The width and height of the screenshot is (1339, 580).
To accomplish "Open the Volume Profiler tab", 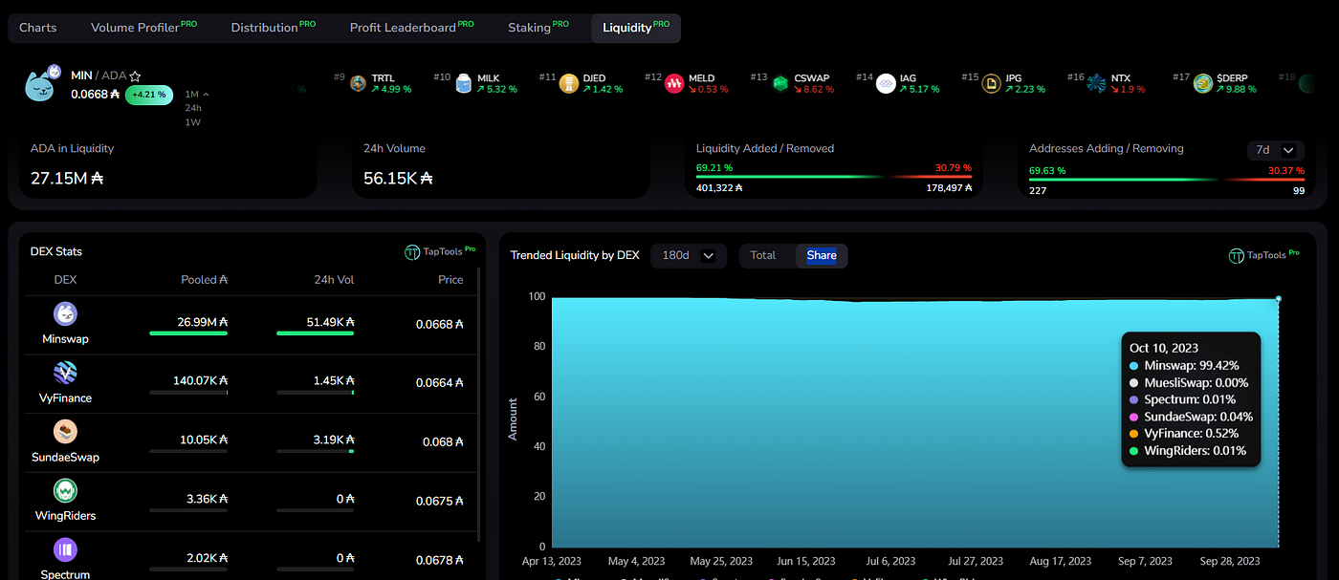I will coord(143,28).
